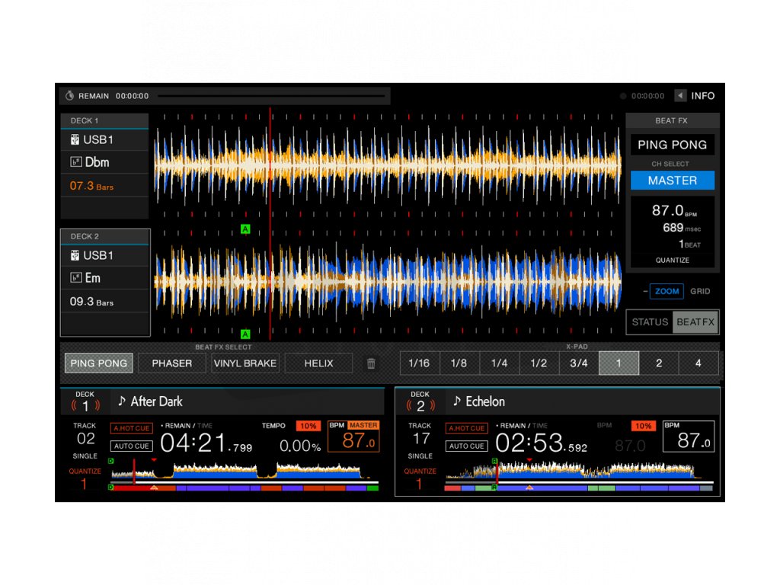
Task: Click the music note icon beside Echelon
Action: (x=456, y=401)
